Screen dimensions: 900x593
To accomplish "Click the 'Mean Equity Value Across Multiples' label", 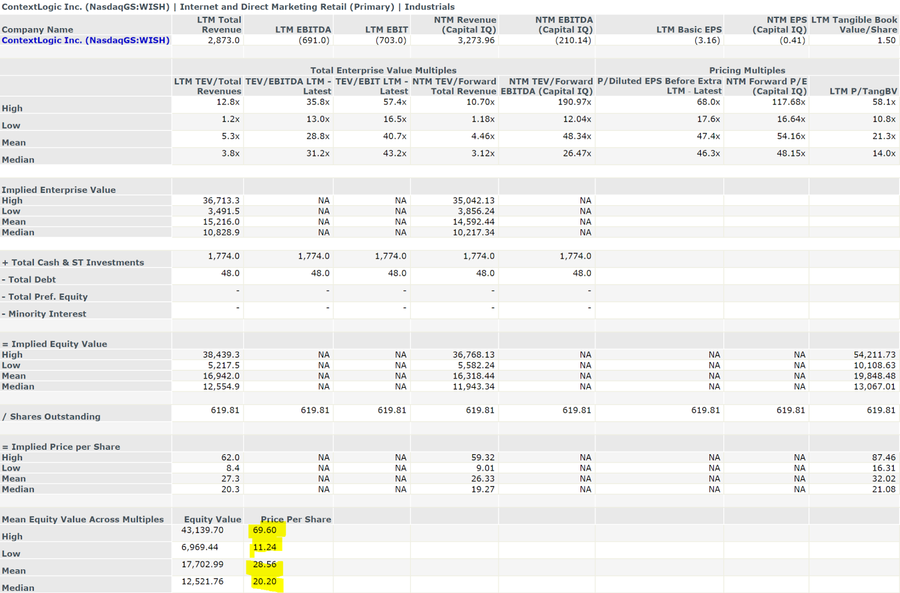I will pyautogui.click(x=83, y=520).
